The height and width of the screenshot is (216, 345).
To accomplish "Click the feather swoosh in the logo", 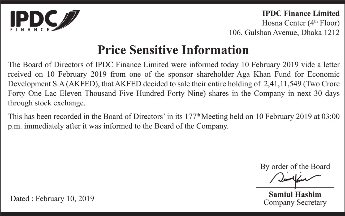I will pos(70,19).
